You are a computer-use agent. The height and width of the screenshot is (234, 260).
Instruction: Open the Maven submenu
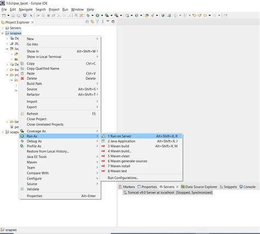[60, 162]
